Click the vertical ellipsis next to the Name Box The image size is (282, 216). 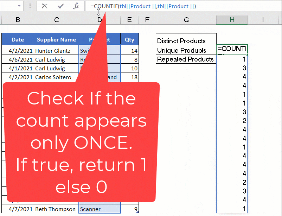coord(30,6)
